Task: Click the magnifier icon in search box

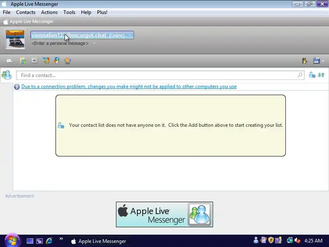Action: click(300, 75)
